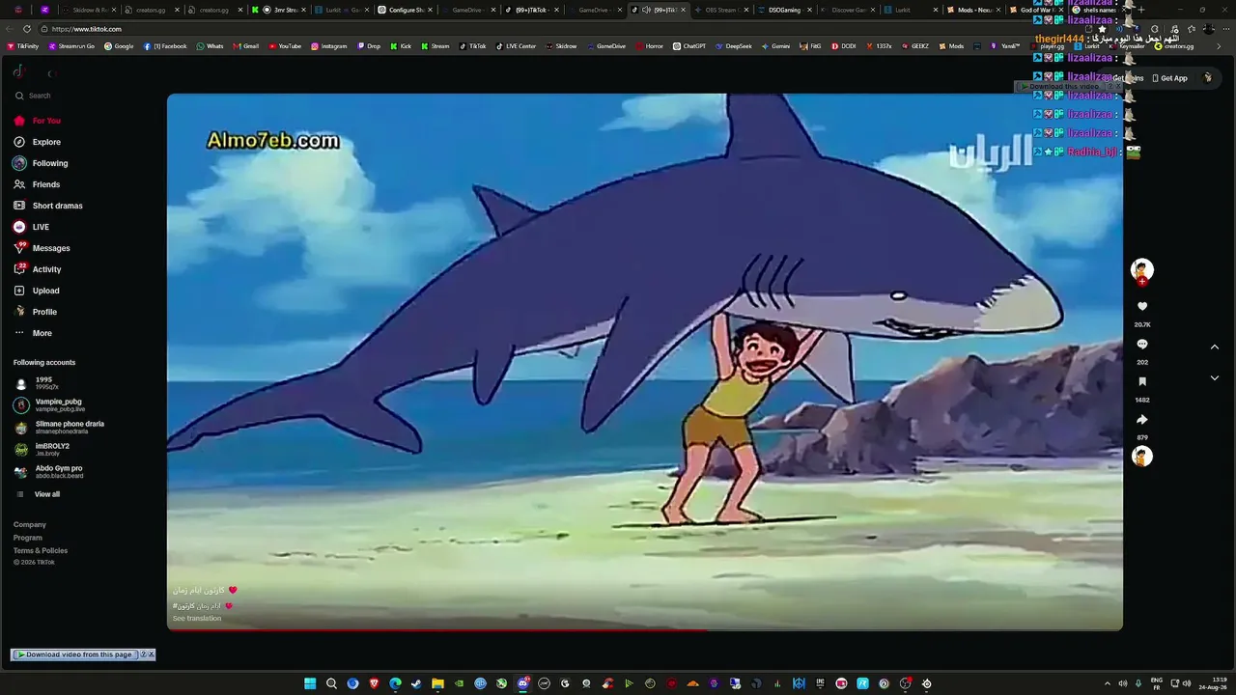Open the taskbar clock and calendar

coord(1212,683)
